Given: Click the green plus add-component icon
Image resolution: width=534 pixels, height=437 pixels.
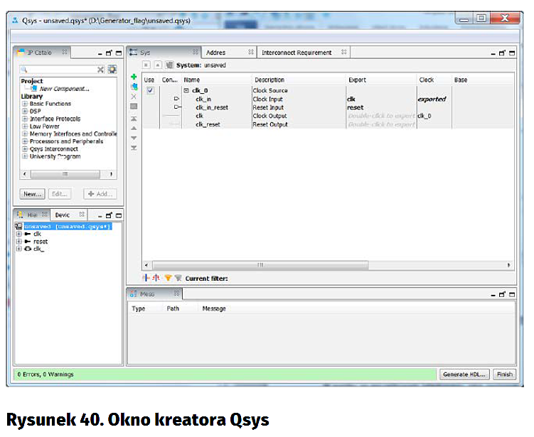Looking at the screenshot, I should point(134,77).
